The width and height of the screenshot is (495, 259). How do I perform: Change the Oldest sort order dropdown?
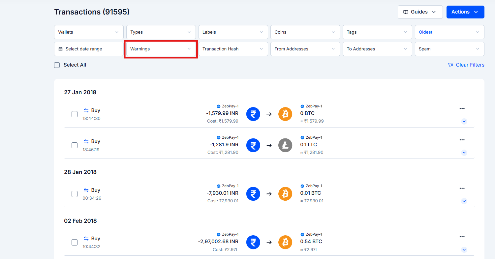[x=449, y=32]
